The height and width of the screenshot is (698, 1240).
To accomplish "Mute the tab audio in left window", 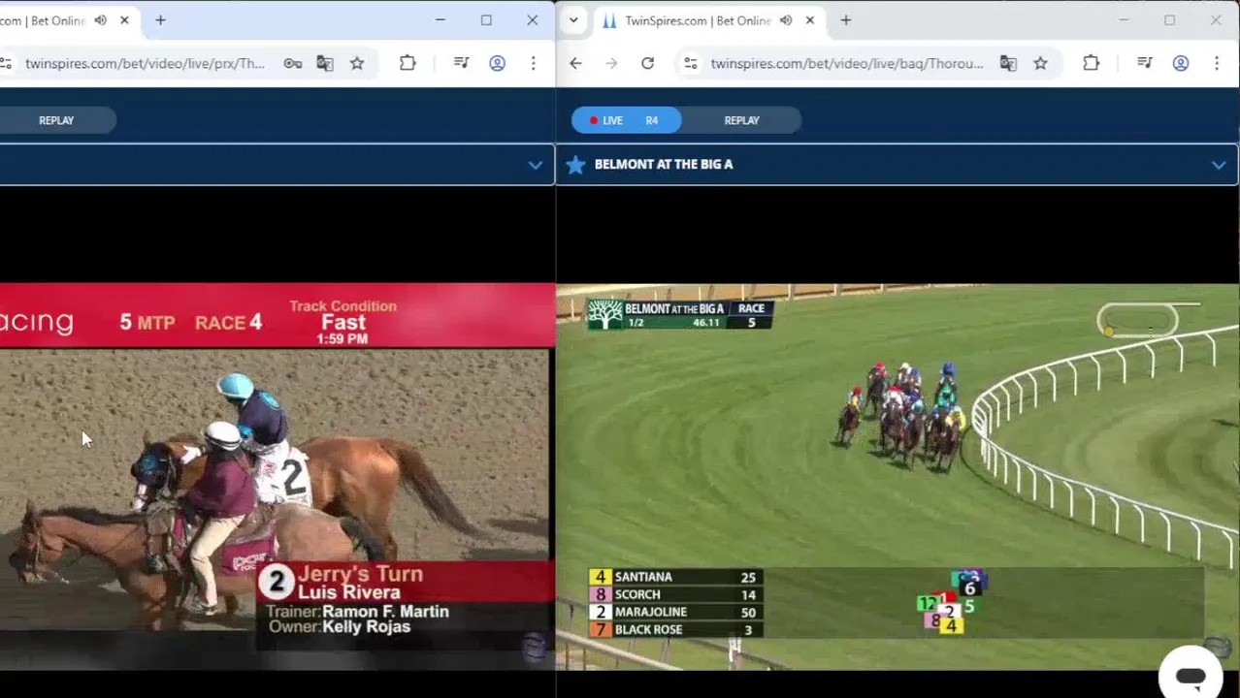I will (x=101, y=20).
